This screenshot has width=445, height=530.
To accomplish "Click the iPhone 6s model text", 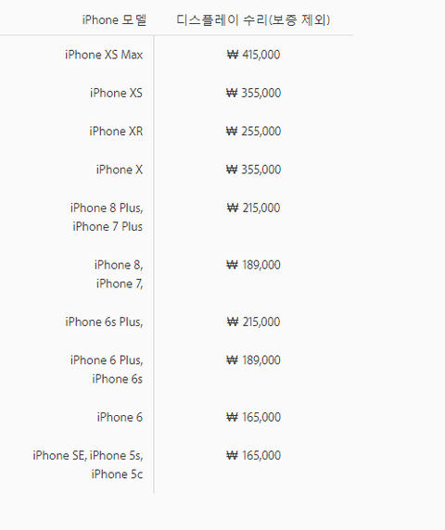I will coord(118,379).
